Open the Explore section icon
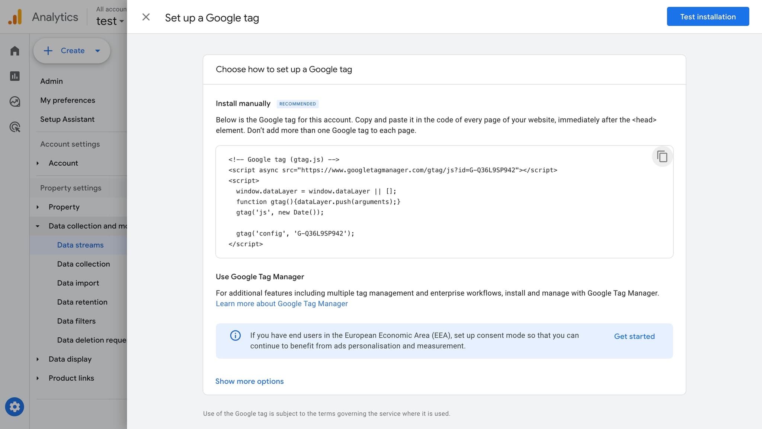 click(15, 101)
